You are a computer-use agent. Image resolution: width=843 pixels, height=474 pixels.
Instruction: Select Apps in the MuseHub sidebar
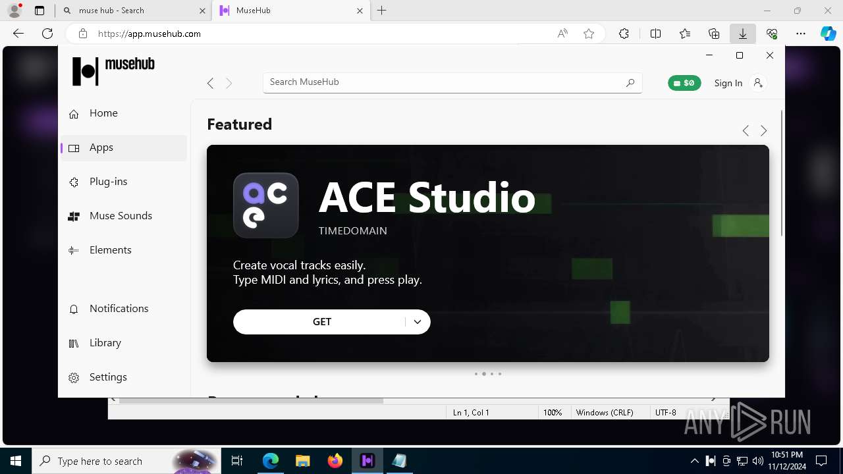click(x=123, y=147)
